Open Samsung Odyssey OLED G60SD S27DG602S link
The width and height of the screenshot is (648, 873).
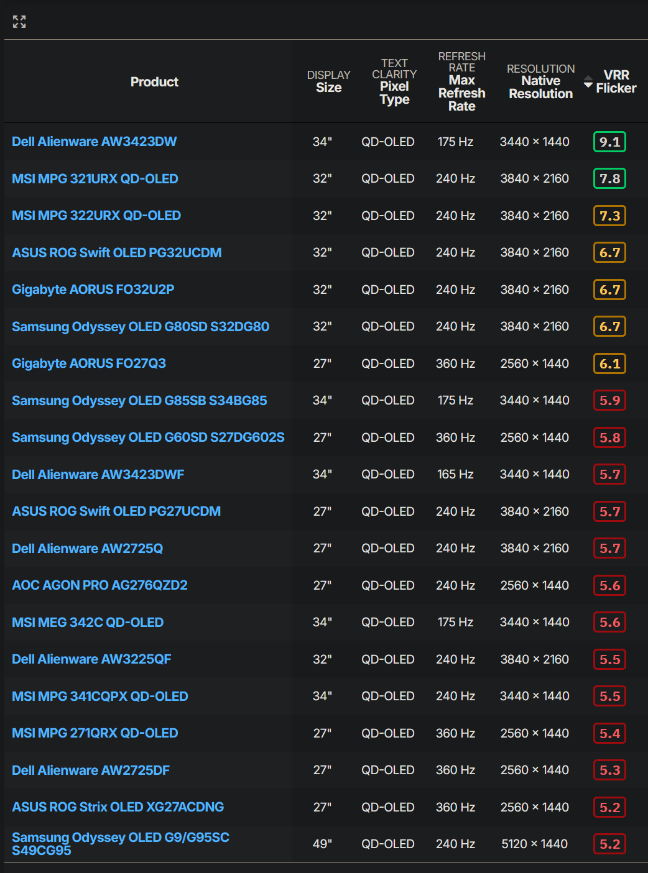[148, 437]
